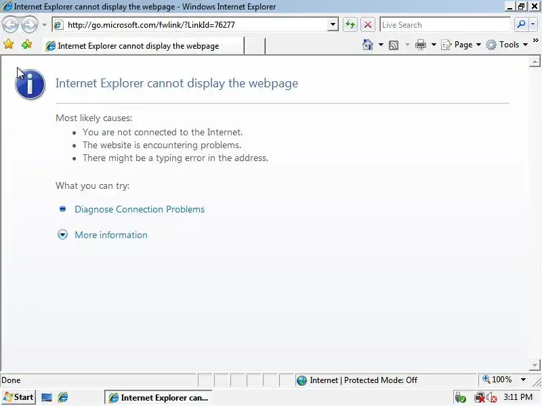Click the scrollbar down arrow

(x=535, y=365)
